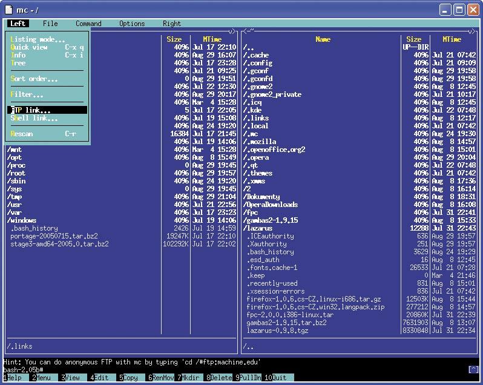
Task: Open the Options menu
Action: point(132,24)
